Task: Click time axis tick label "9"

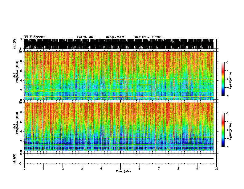Action: coord(197,169)
